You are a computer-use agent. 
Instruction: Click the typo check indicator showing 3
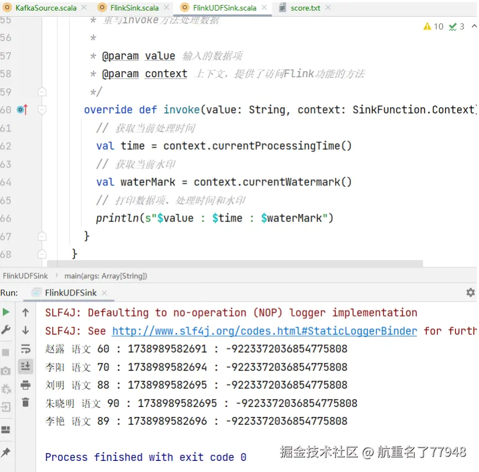(456, 27)
